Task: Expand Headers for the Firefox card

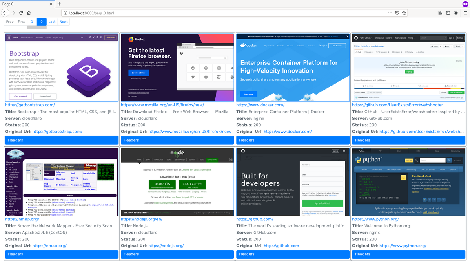Action: pyautogui.click(x=177, y=140)
